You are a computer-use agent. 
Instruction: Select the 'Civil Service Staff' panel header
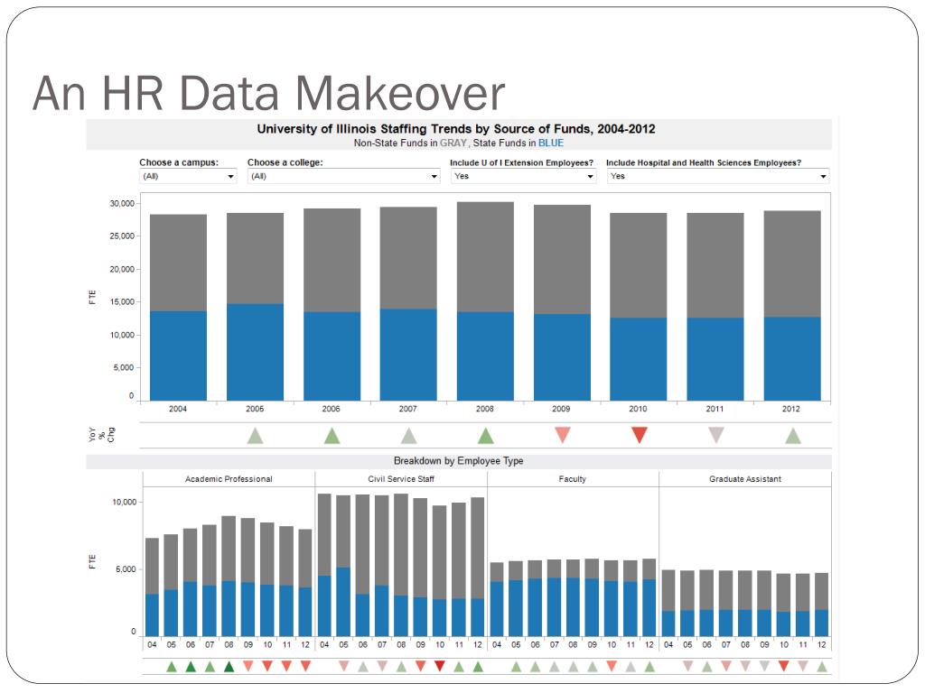coord(401,479)
